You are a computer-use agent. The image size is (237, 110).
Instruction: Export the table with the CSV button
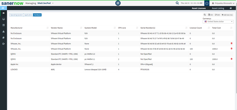tap(210, 15)
